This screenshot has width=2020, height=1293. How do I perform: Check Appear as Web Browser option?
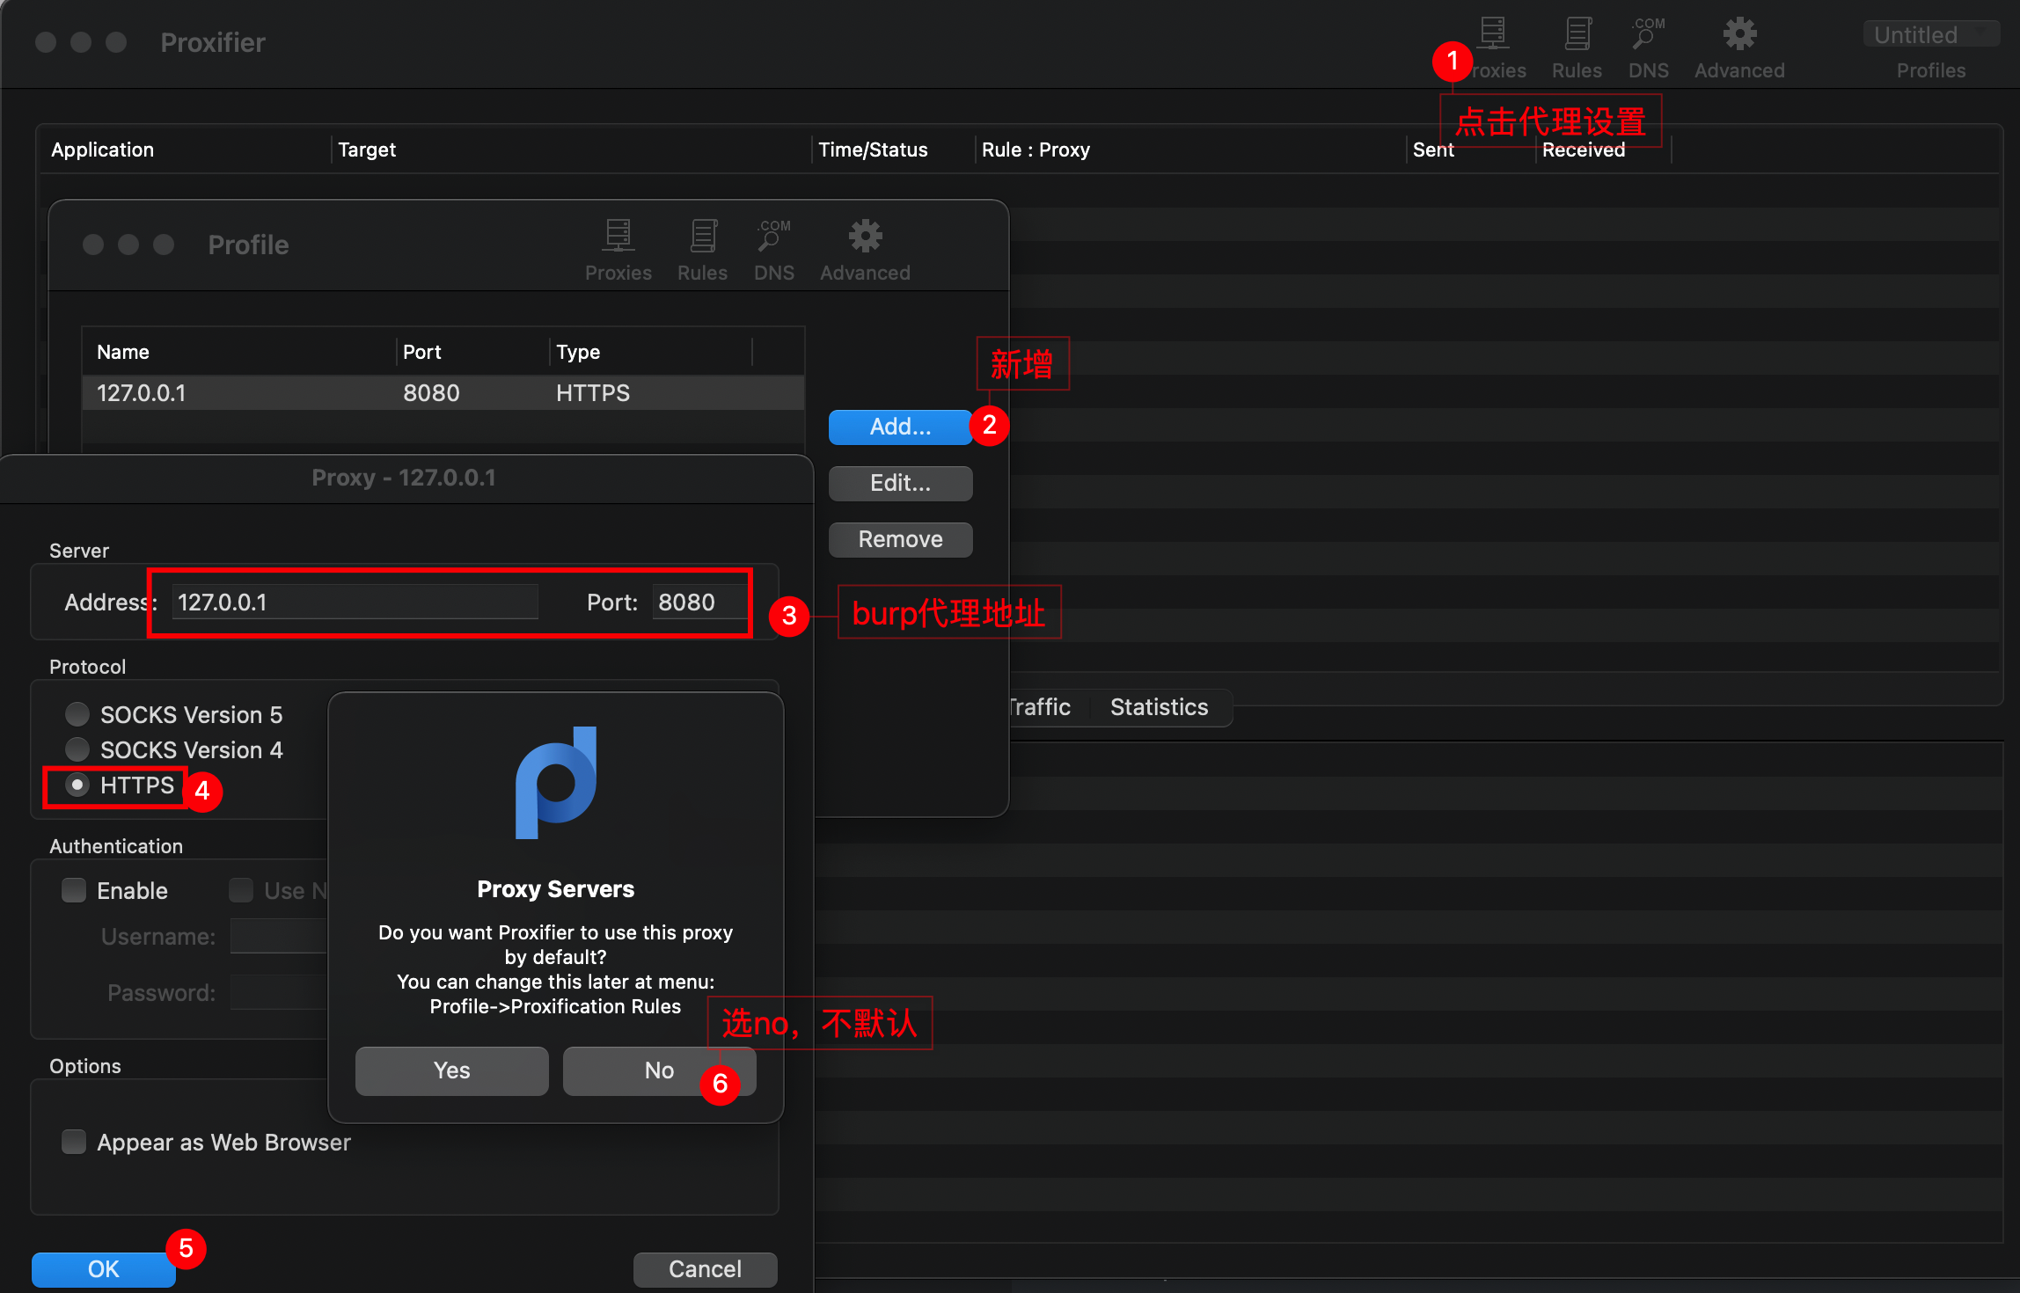75,1142
